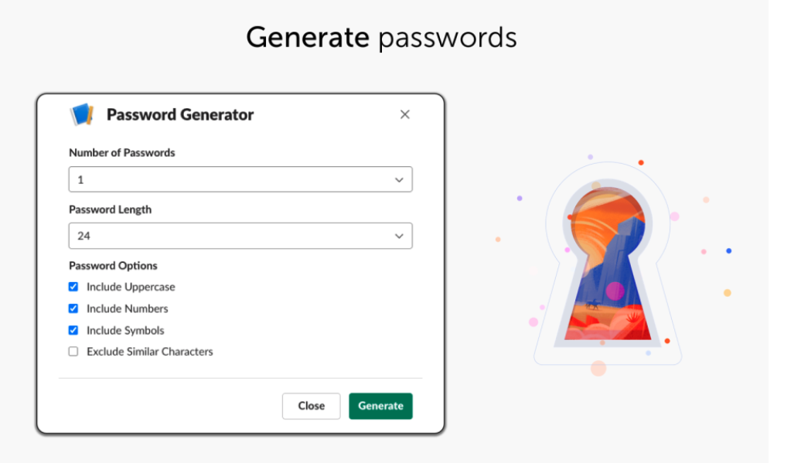Screen dimensions: 801x463
Task: Click the Include Symbols label text
Action: (x=125, y=330)
